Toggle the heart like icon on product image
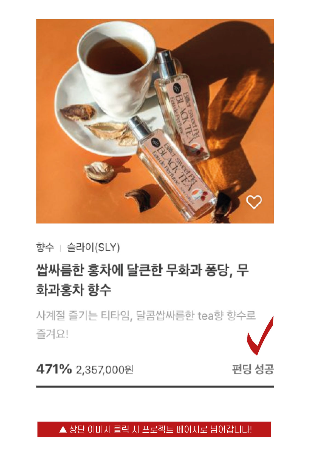 click(x=254, y=202)
